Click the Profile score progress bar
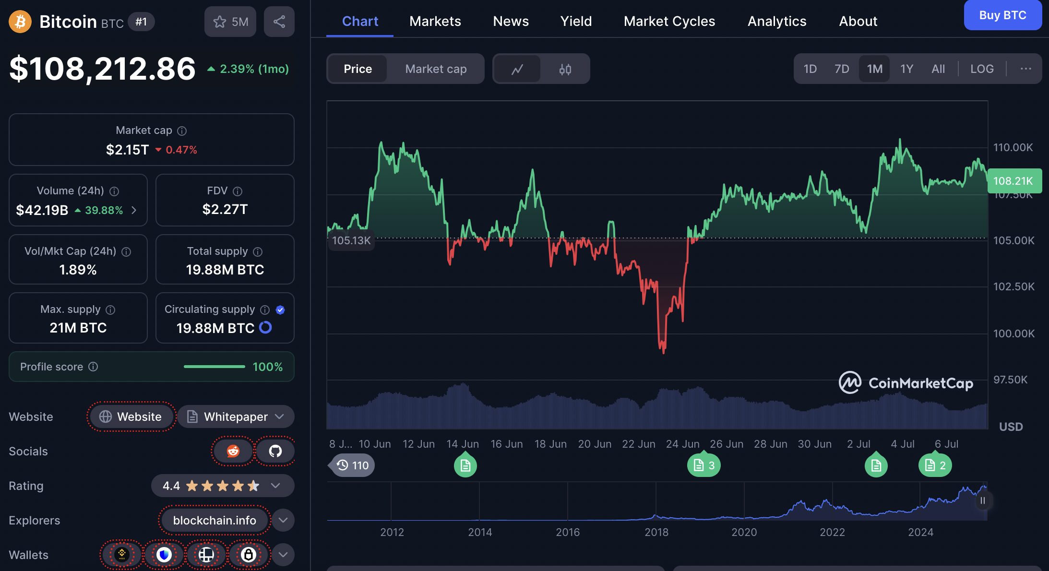1049x571 pixels. point(215,367)
